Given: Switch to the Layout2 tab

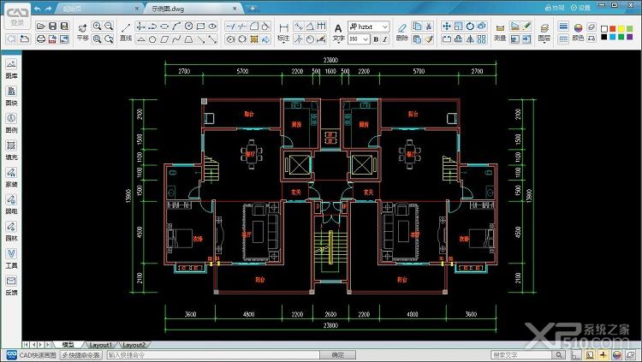Looking at the screenshot, I should 134,345.
